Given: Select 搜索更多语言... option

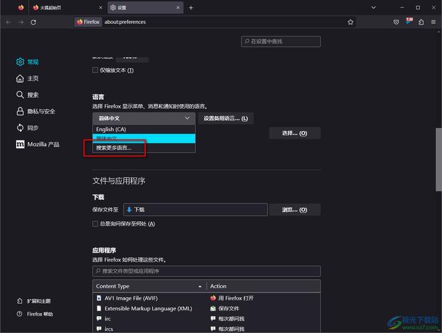Looking at the screenshot, I should [x=144, y=148].
